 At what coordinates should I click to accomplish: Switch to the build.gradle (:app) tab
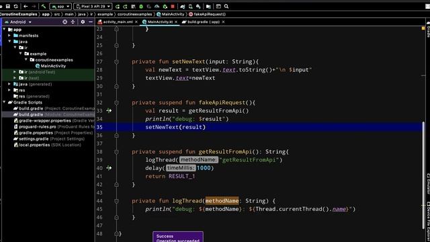click(x=203, y=22)
